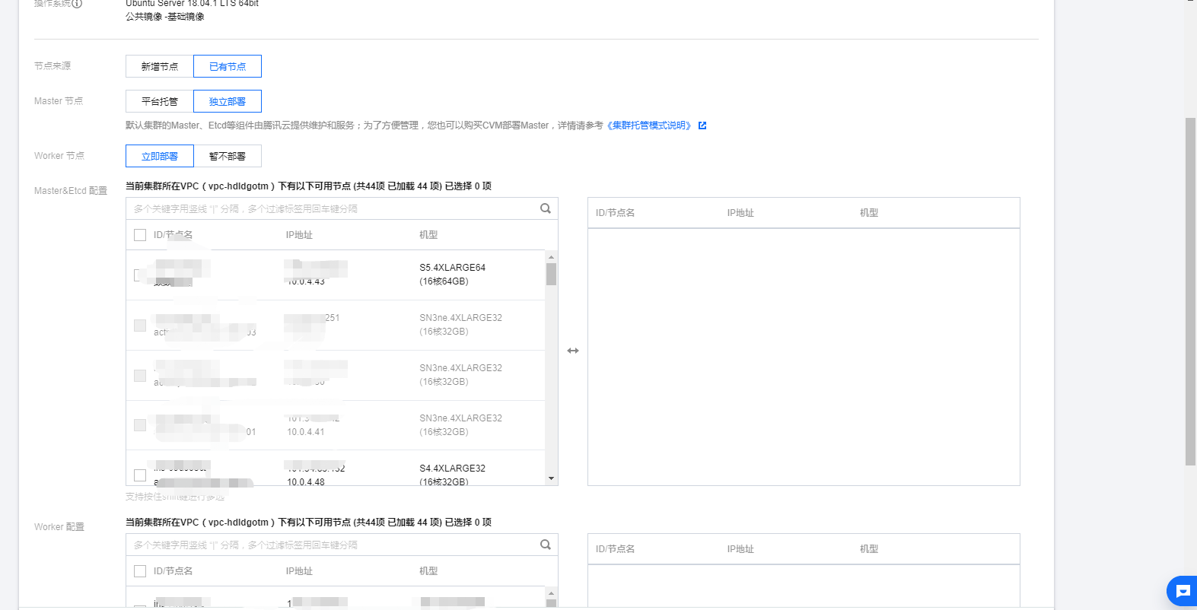Click IP地址 header in Master&Etcd available list
The image size is (1197, 610).
pyautogui.click(x=299, y=235)
